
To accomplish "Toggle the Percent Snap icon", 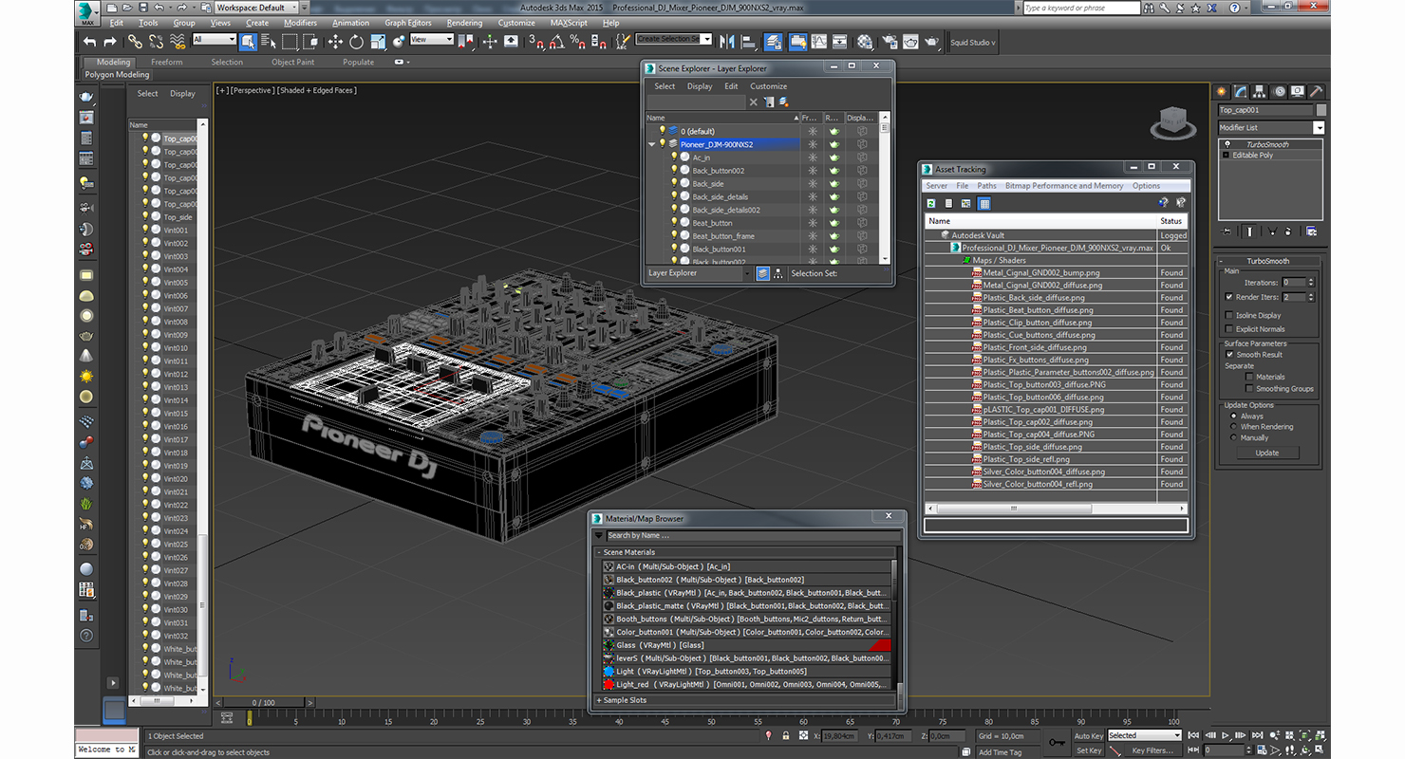I will (x=578, y=42).
